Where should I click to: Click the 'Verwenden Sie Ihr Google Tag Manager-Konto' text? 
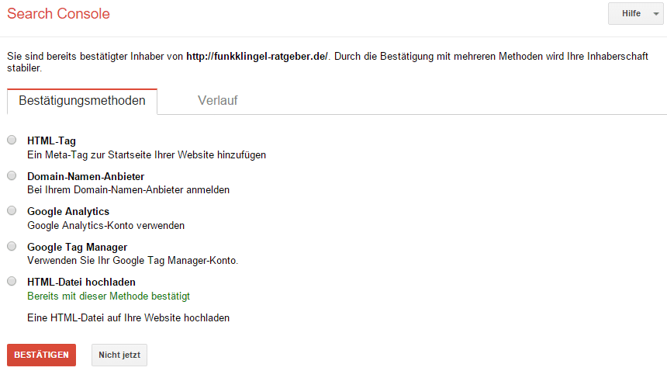coord(133,260)
